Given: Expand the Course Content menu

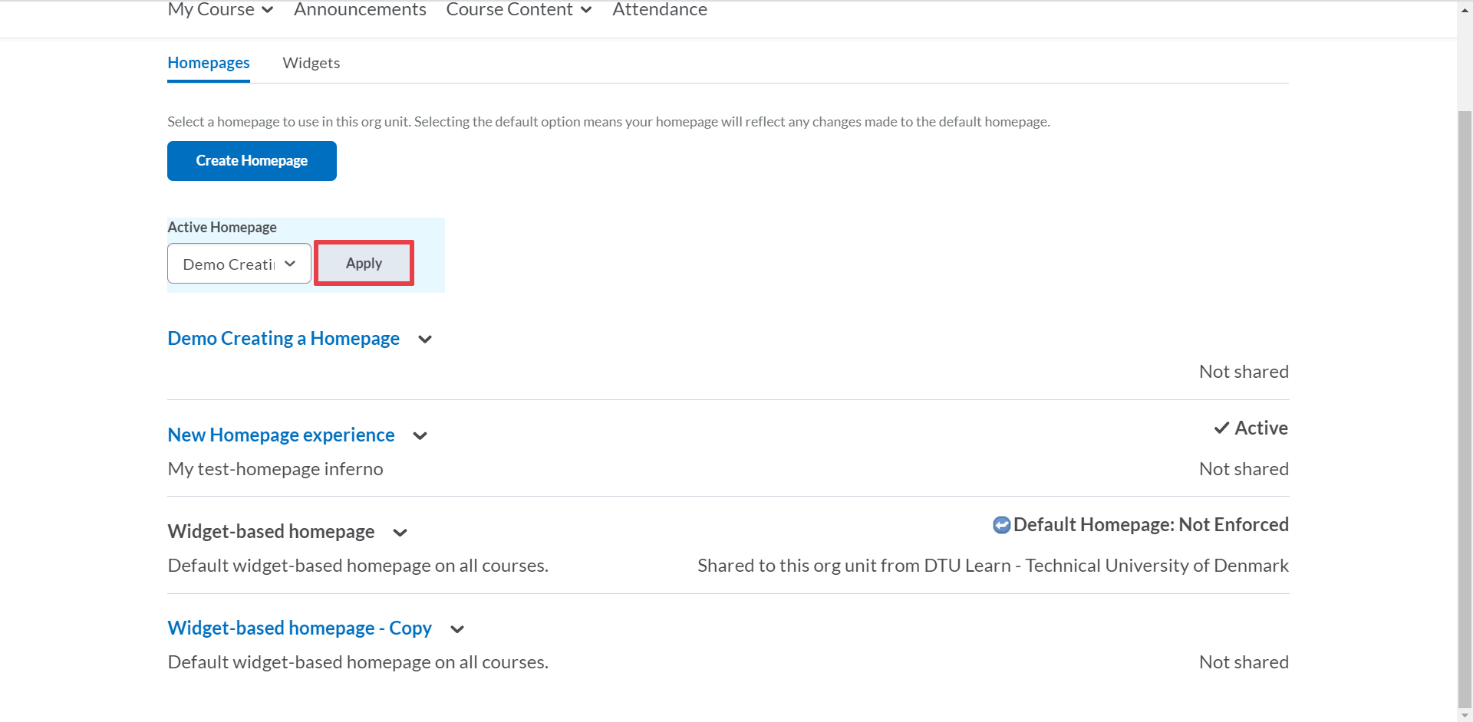Looking at the screenshot, I should (519, 10).
